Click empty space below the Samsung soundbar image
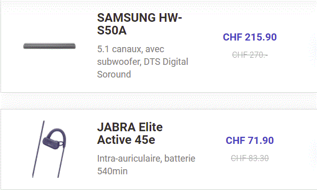This screenshot has height=190, width=317. [49, 70]
